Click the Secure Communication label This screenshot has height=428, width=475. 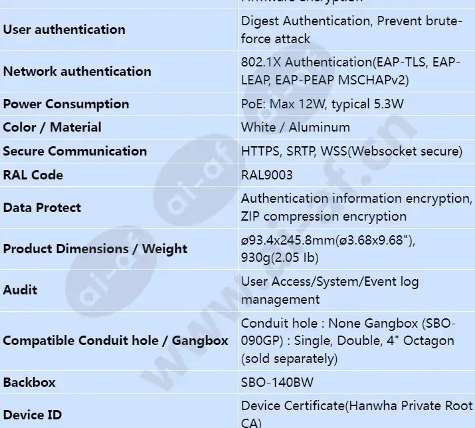75,152
